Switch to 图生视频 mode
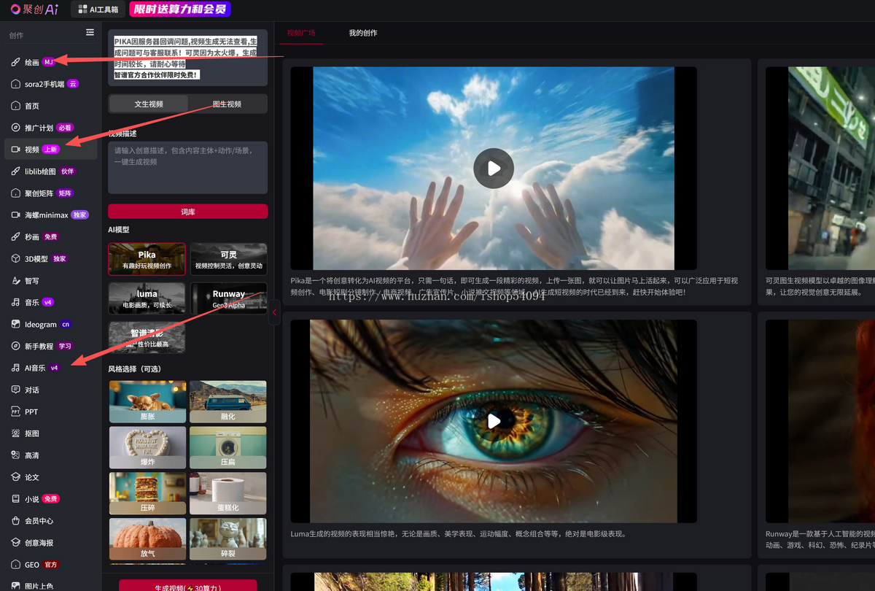 point(227,104)
